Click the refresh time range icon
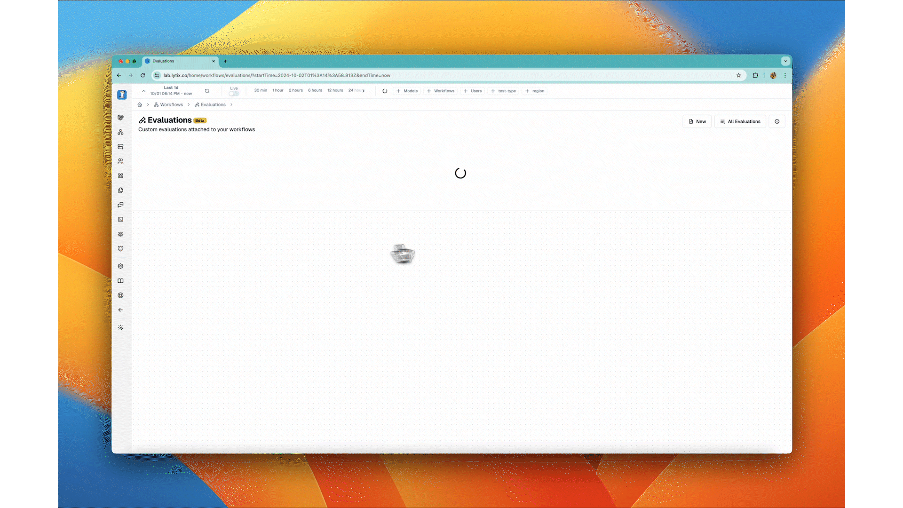The height and width of the screenshot is (508, 903). (207, 91)
